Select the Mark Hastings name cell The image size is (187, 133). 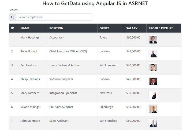(x=30, y=37)
